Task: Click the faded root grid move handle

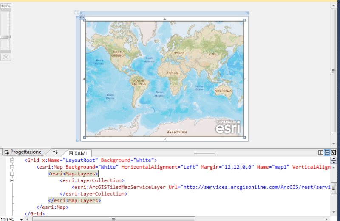Action: pyautogui.click(x=77, y=12)
